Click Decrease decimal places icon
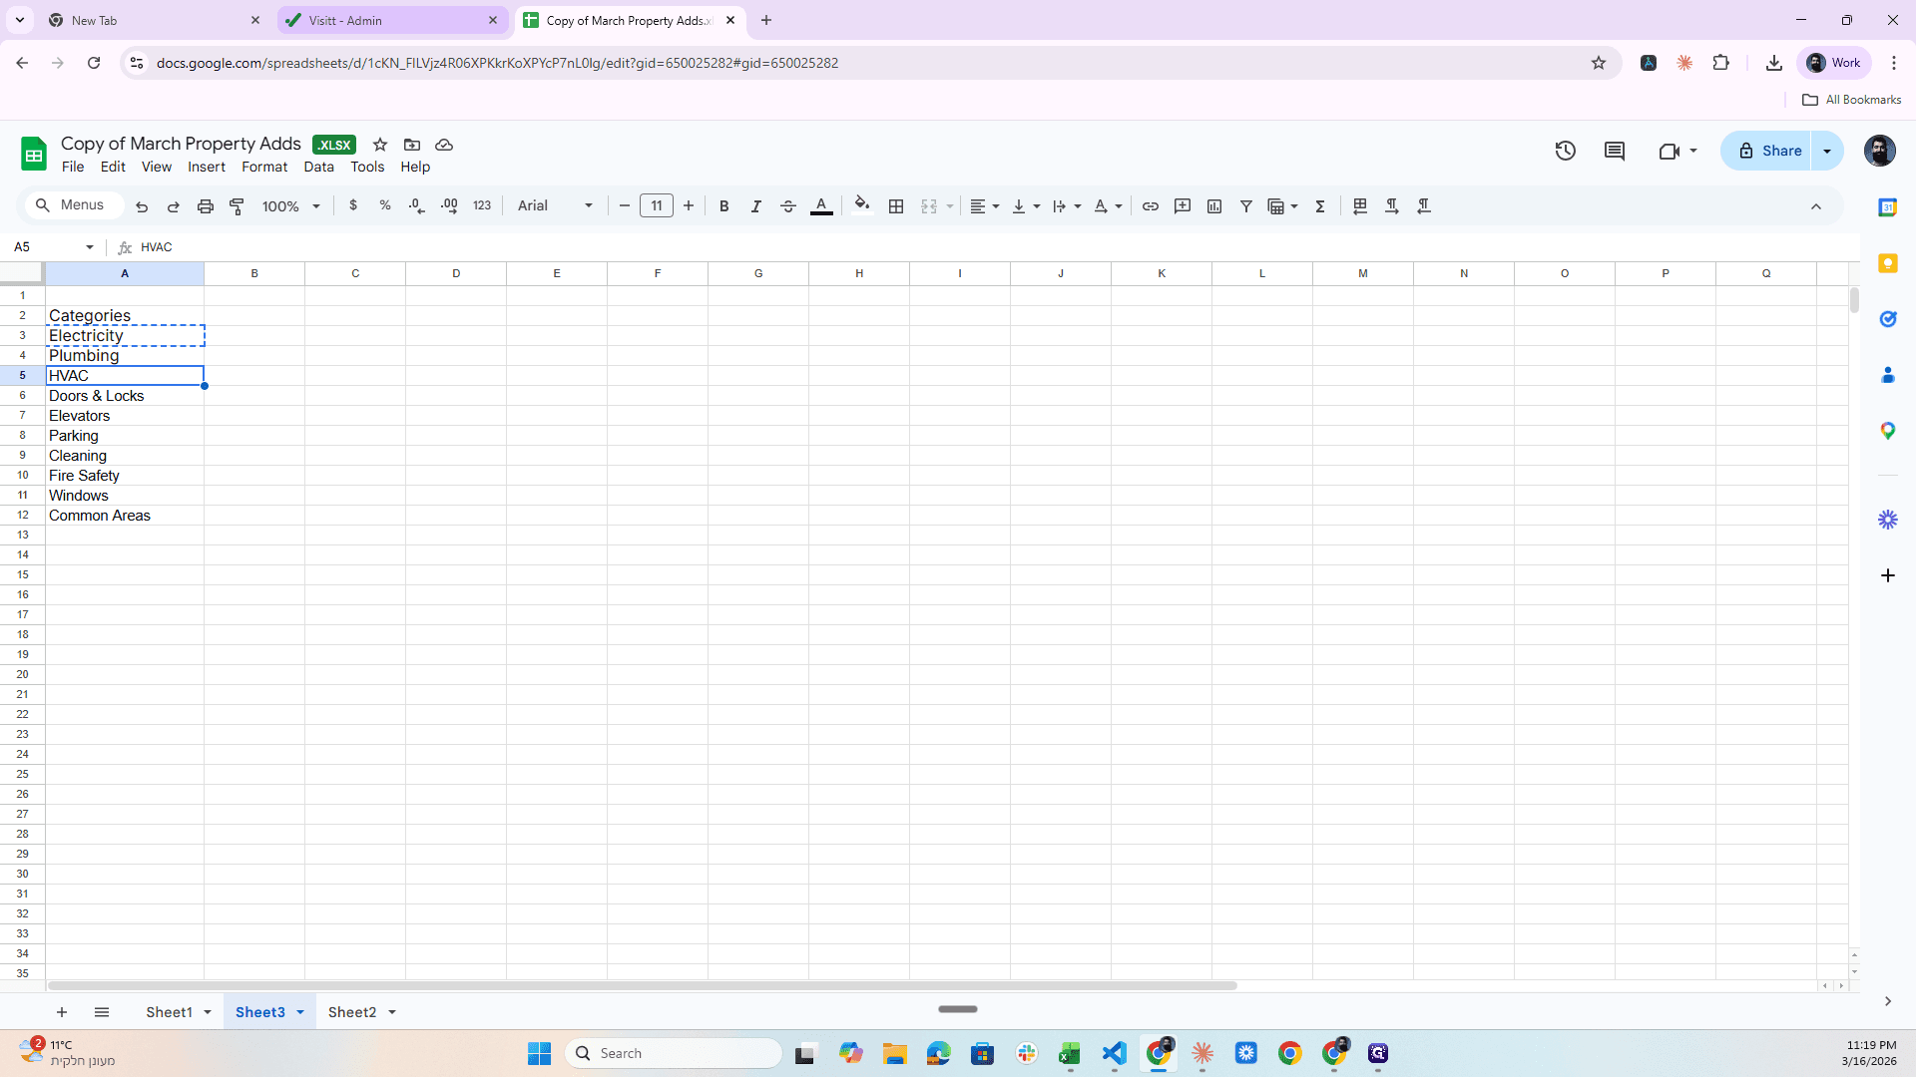1916x1077 pixels. pos(417,205)
